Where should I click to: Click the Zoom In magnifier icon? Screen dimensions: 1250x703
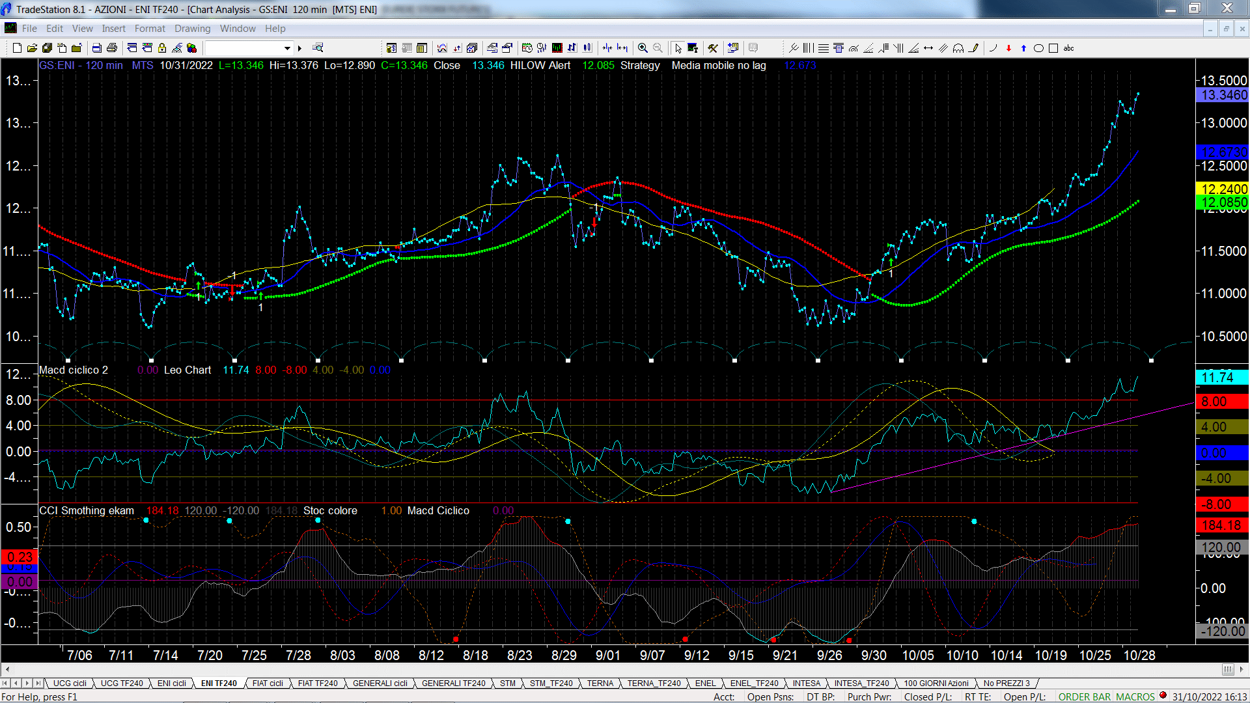tap(643, 48)
